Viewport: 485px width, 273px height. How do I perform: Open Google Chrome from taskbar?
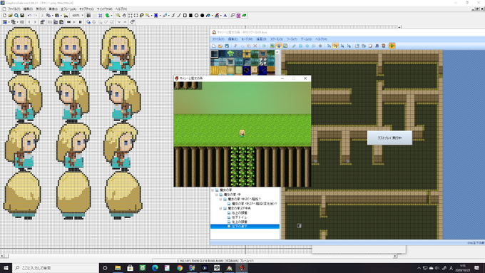180,268
